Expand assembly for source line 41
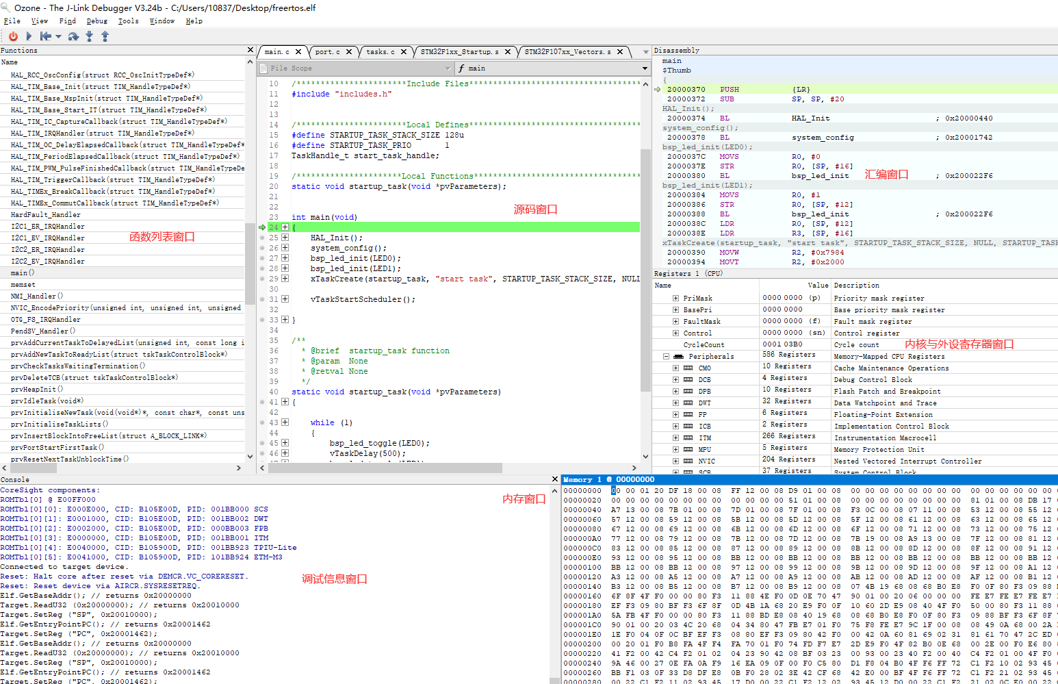The height and width of the screenshot is (684, 1058). click(285, 402)
